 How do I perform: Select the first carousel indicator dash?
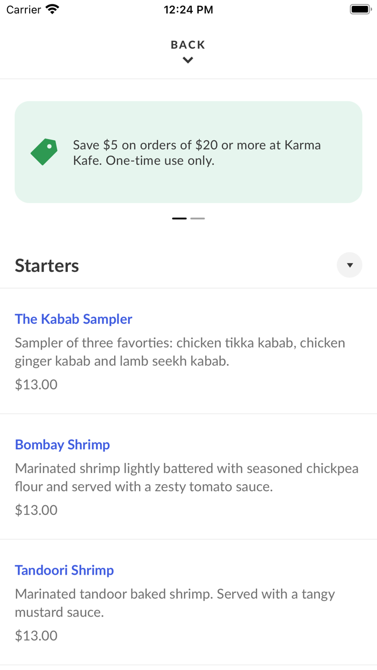[x=179, y=219]
